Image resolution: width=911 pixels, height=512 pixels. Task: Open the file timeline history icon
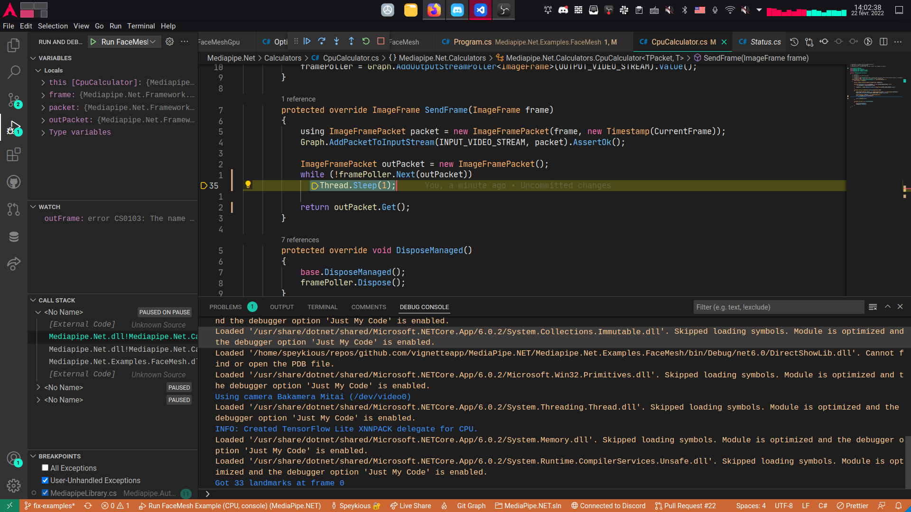pyautogui.click(x=794, y=42)
